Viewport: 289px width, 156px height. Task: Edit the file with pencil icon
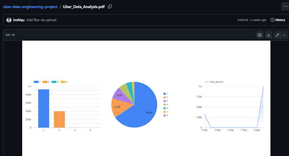[x=277, y=35]
